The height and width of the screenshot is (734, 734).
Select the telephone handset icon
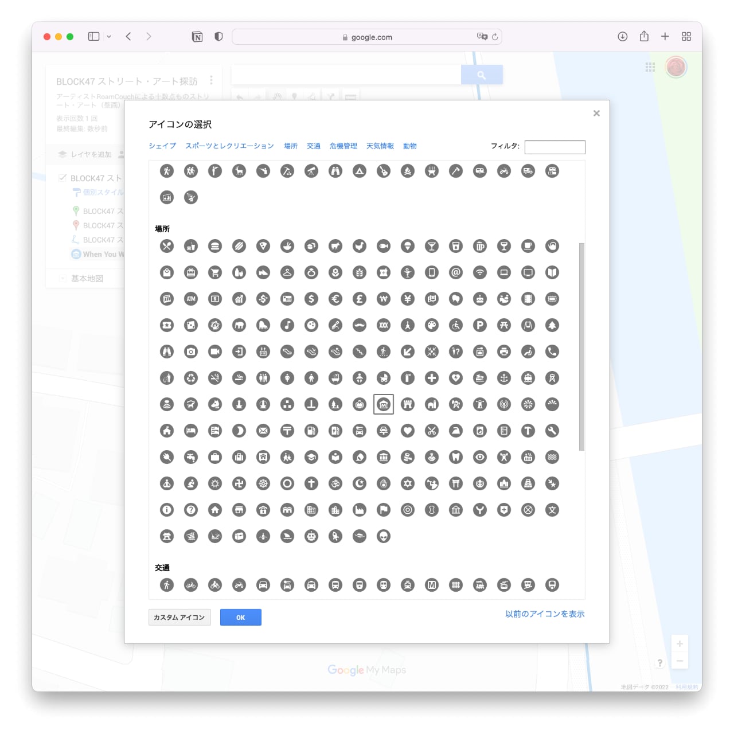(552, 352)
